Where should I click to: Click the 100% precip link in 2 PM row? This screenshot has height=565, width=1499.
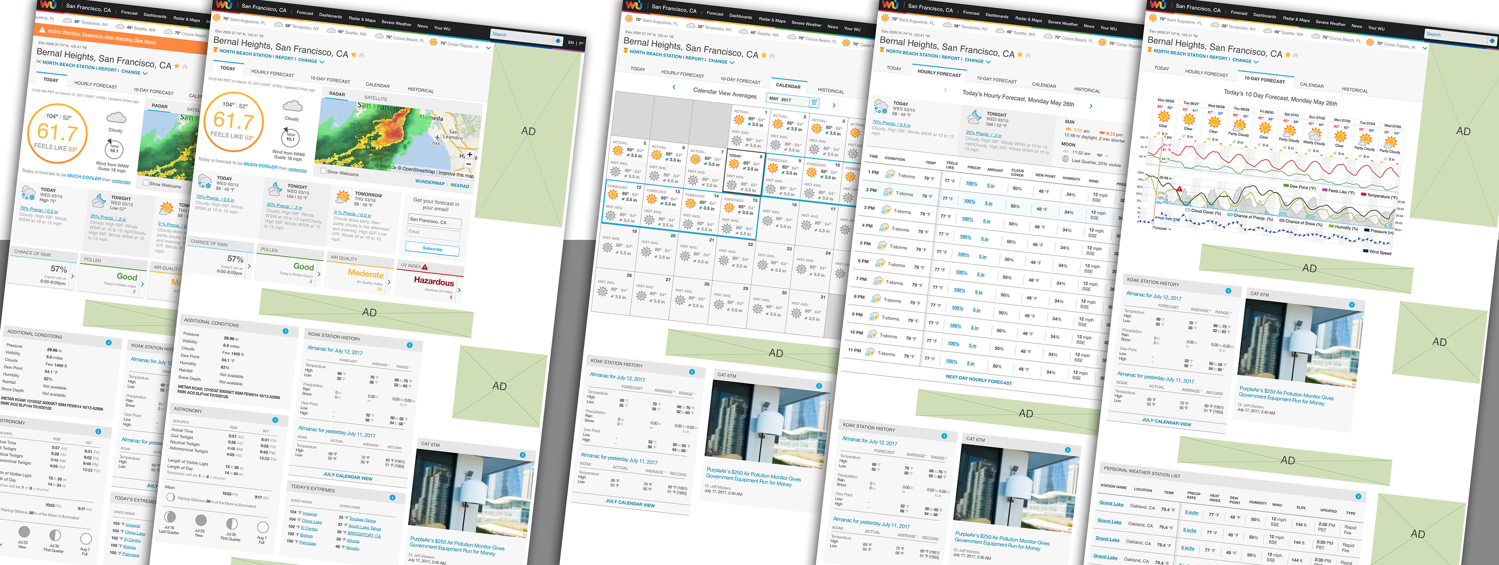(x=969, y=201)
